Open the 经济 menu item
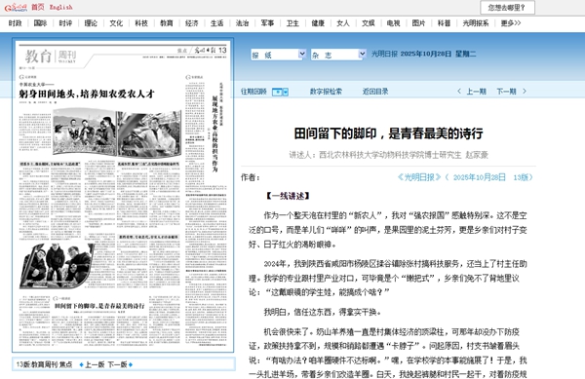 [x=192, y=23]
